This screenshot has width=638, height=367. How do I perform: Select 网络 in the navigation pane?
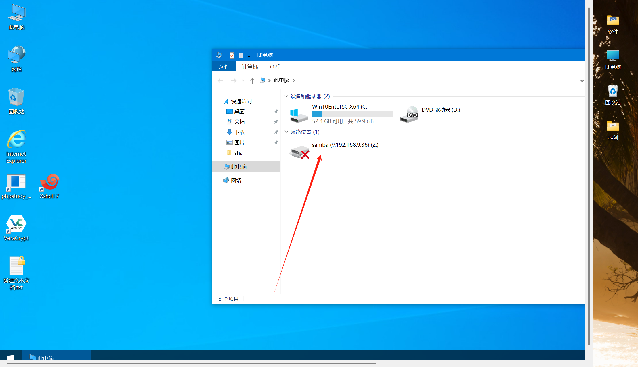(236, 180)
